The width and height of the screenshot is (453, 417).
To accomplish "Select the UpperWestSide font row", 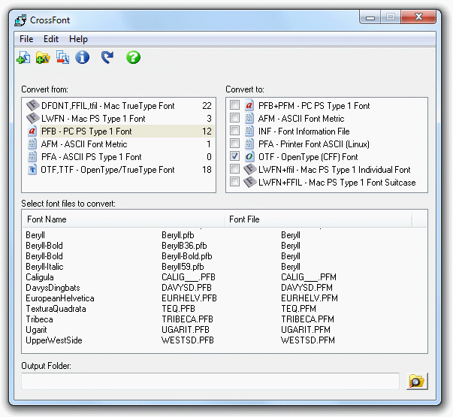I will point(224,340).
